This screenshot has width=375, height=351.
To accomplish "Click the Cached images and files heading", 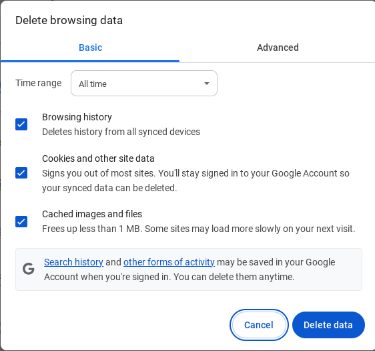I will (92, 214).
